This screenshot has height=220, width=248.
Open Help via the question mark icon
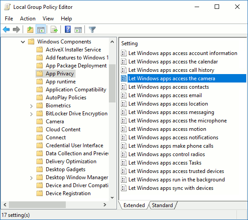(68, 30)
